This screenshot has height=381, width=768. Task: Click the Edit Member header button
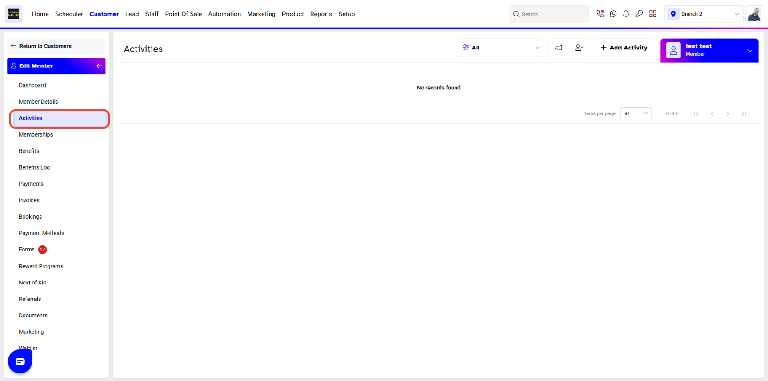point(56,66)
